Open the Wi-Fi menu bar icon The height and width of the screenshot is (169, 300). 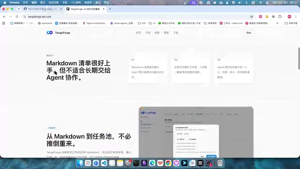coord(261,3)
